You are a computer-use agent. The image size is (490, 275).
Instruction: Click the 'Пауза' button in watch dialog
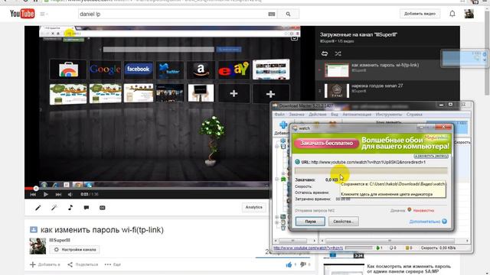tap(310, 222)
